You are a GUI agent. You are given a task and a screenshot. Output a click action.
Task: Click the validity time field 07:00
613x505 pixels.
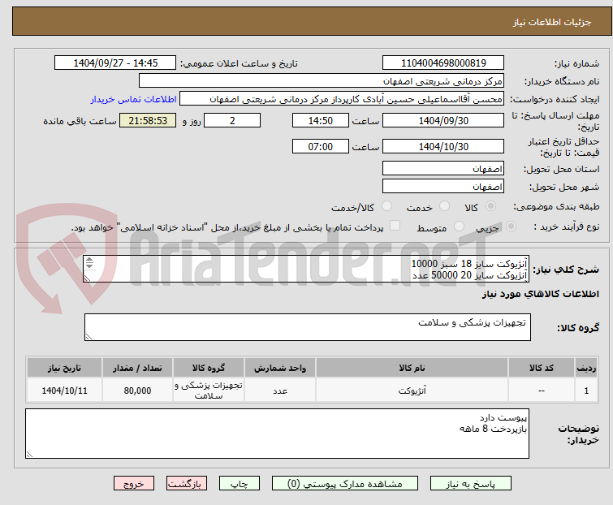tap(320, 147)
